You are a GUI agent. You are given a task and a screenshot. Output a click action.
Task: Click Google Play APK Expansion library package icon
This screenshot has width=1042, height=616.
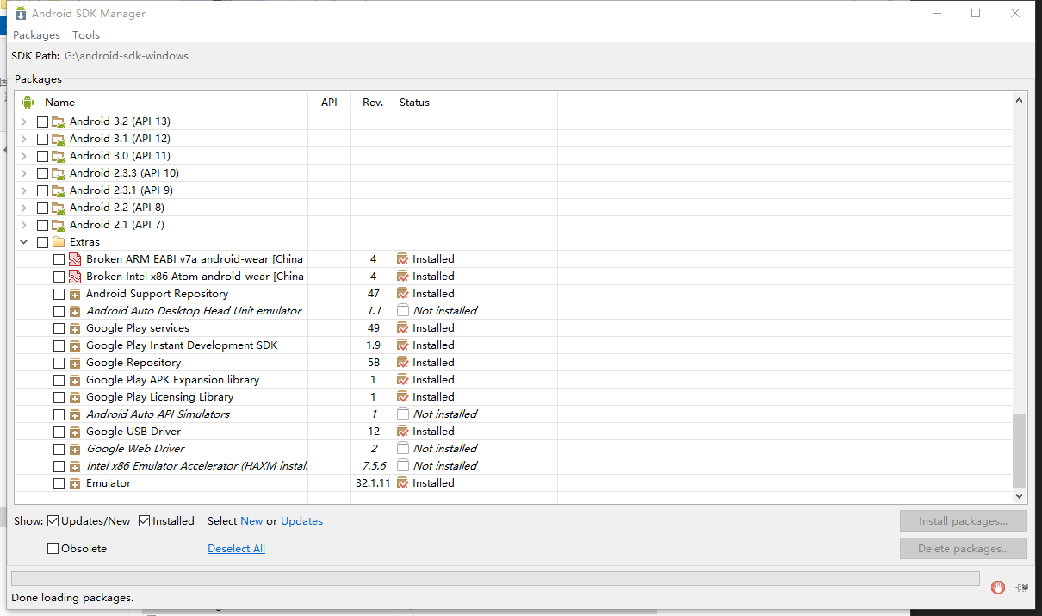click(x=75, y=380)
